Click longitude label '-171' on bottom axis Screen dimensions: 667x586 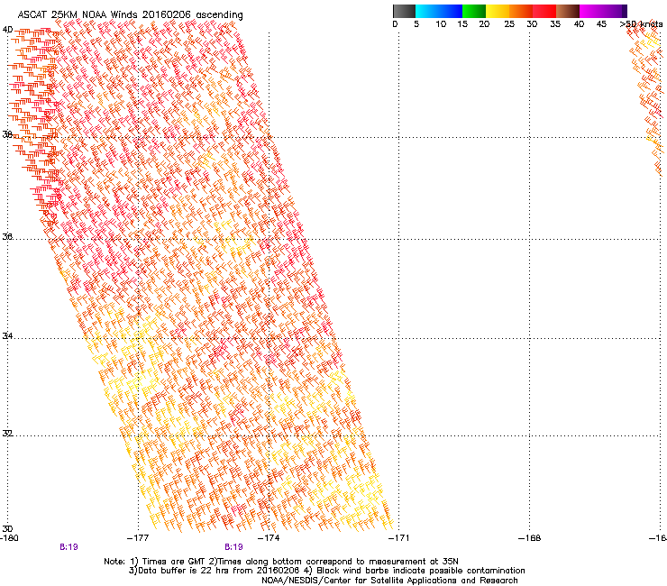[398, 538]
